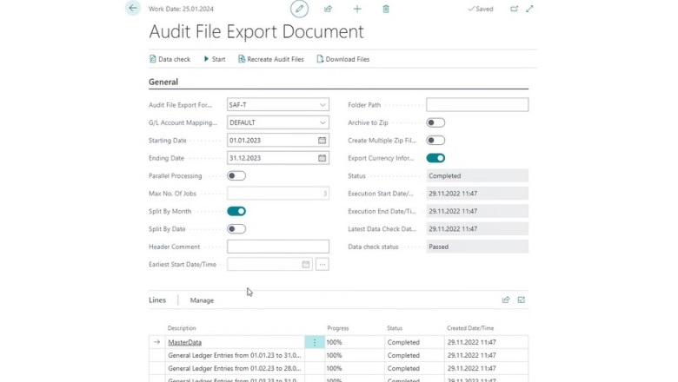Maximize Lines section with expand icon
Viewport: 678px width, 382px height.
click(x=522, y=300)
